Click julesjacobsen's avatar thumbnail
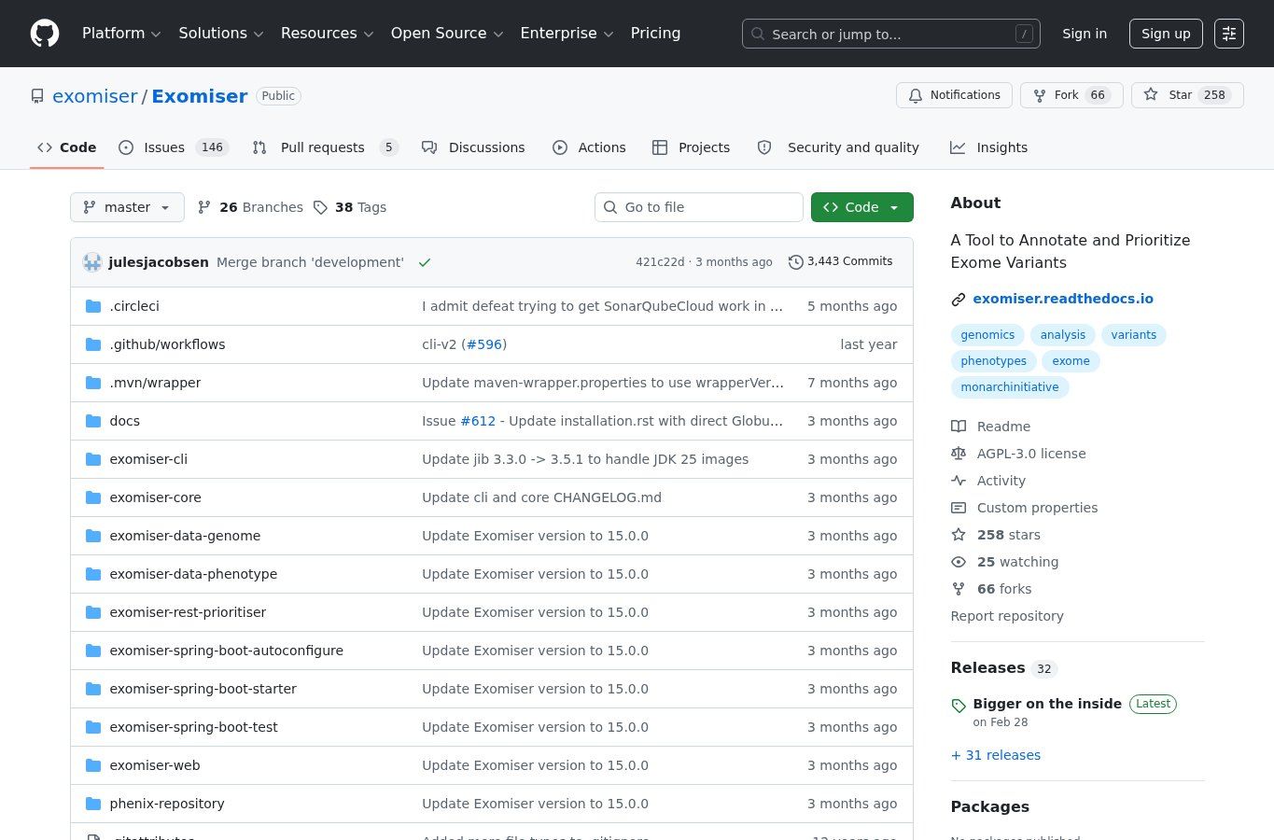This screenshot has height=840, width=1274. [91, 262]
